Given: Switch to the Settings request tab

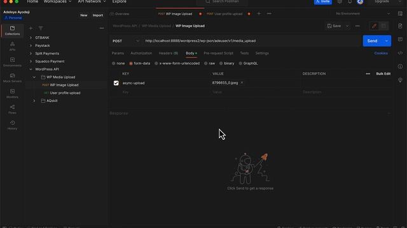Looking at the screenshot, I should (x=262, y=53).
